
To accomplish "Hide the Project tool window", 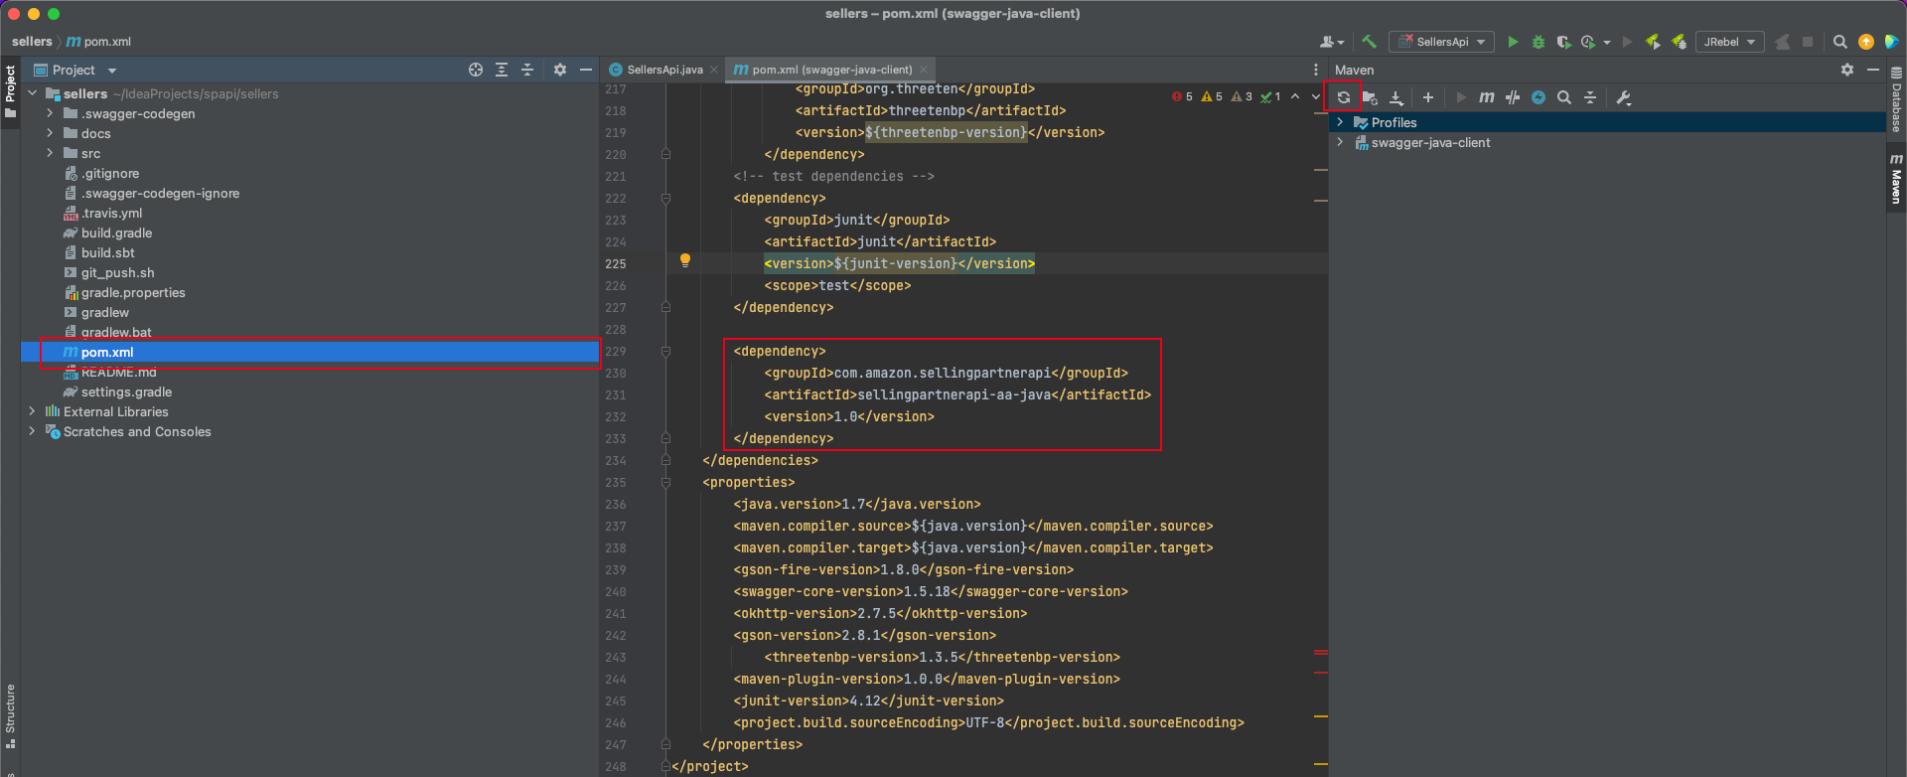I will pyautogui.click(x=585, y=70).
